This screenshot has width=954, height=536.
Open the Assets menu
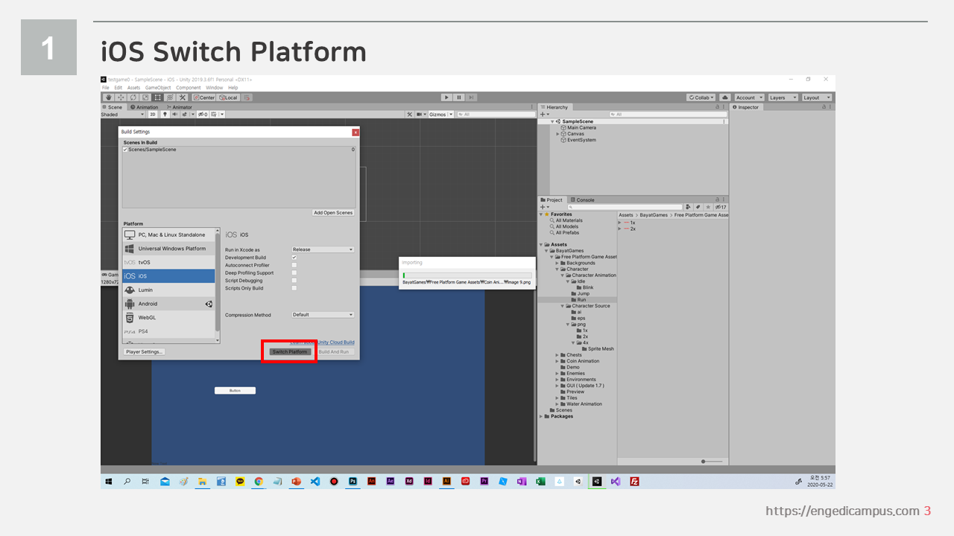(133, 88)
